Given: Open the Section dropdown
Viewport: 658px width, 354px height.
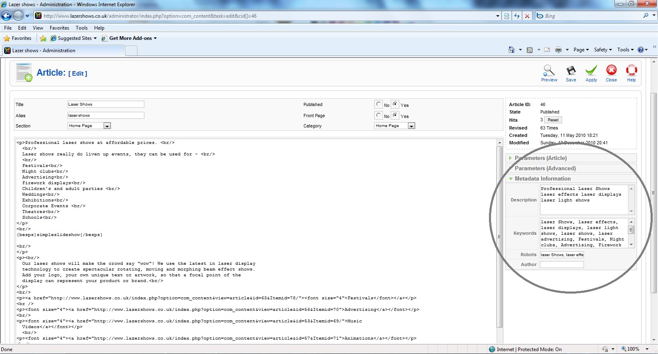Looking at the screenshot, I should point(107,126).
